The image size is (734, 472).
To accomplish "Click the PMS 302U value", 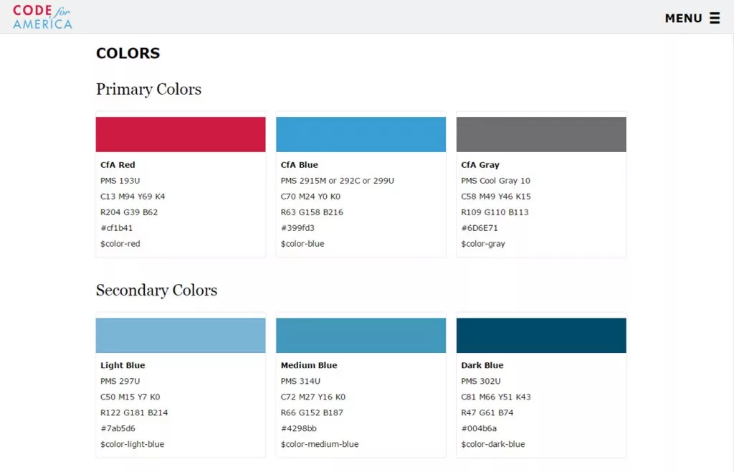I will point(481,381).
